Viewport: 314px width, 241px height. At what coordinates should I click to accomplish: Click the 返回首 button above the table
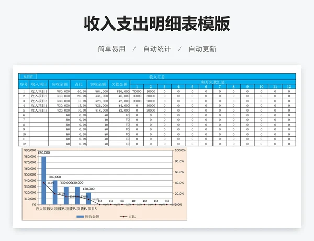tap(28, 76)
